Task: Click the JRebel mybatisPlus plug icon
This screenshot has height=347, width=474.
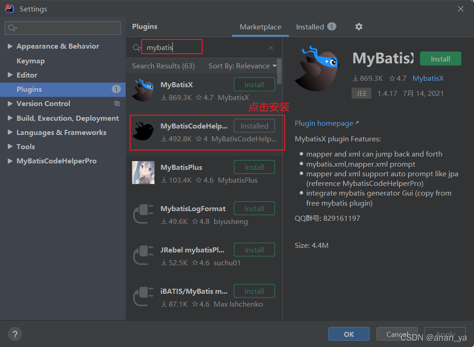Action: (143, 255)
